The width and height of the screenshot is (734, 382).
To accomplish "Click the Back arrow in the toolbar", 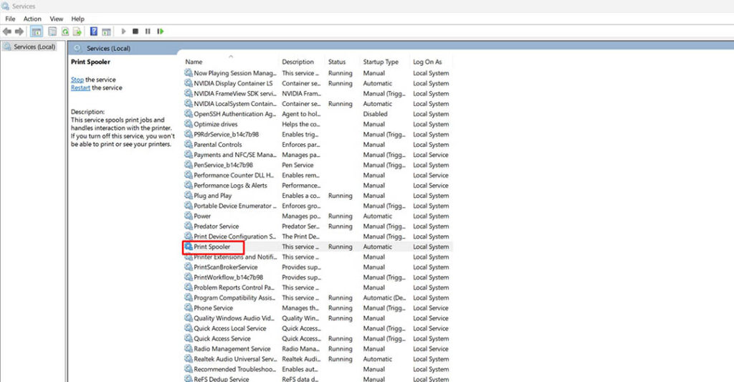I will click(7, 32).
